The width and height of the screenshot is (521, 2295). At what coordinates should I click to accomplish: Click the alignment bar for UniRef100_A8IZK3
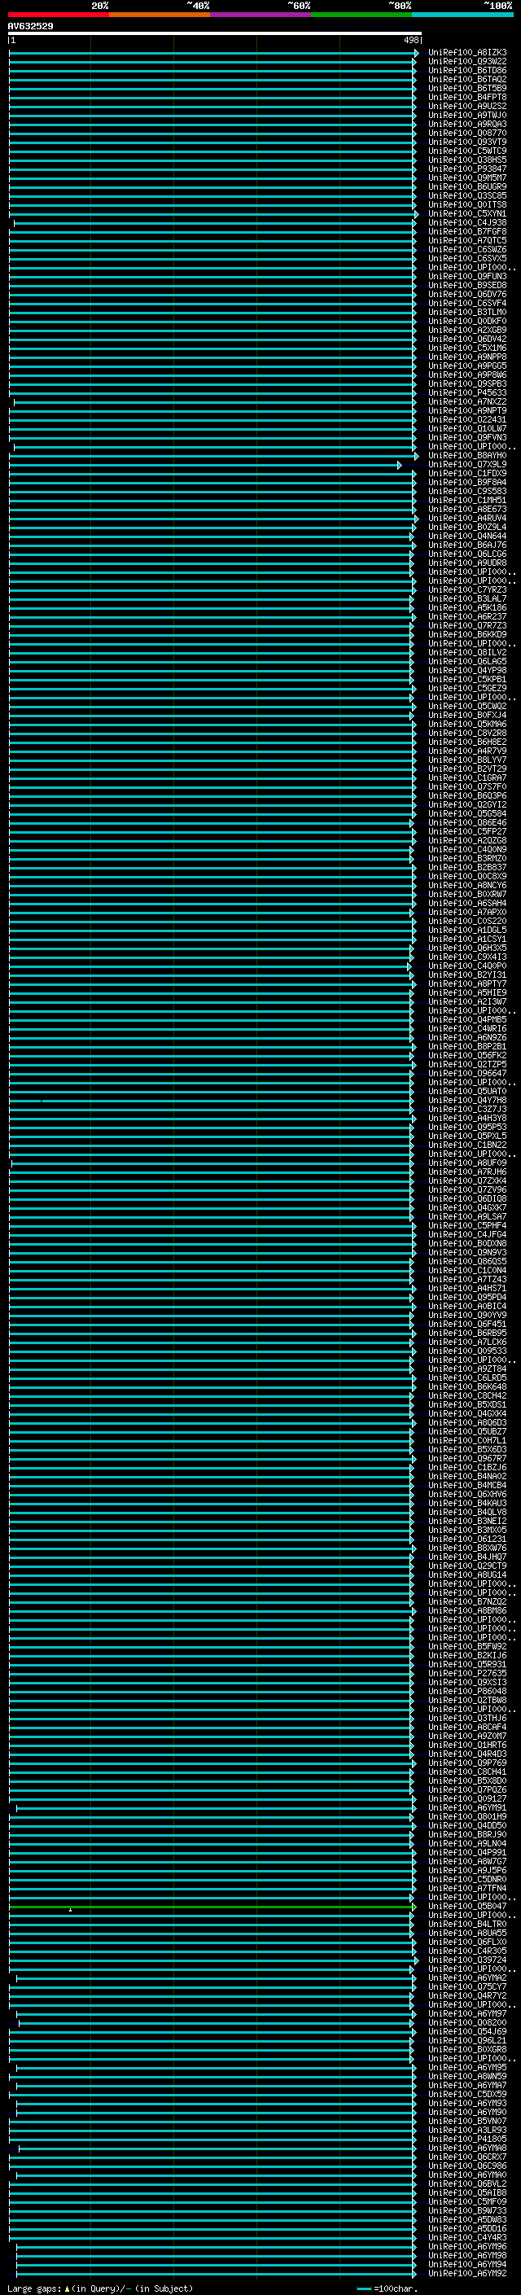214,53
